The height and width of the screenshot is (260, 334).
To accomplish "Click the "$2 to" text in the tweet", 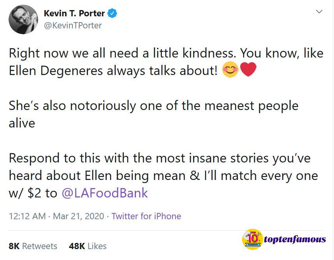I will pyautogui.click(x=42, y=193).
